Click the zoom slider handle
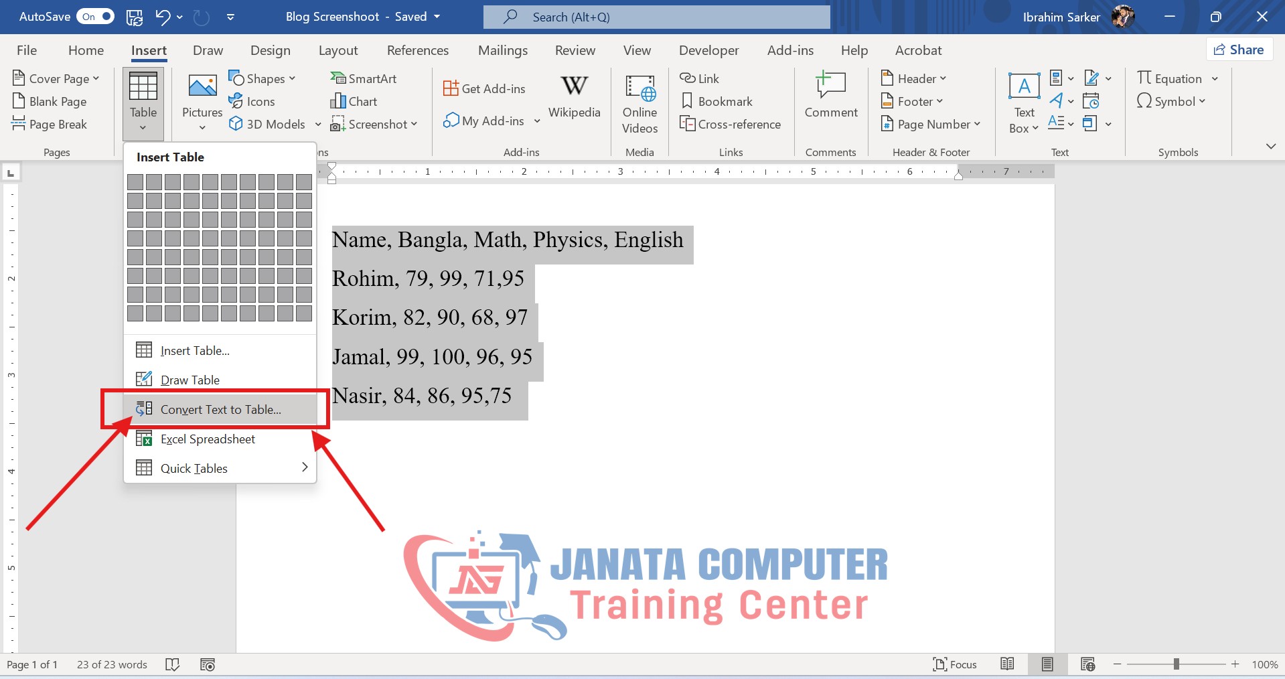 coord(1176,664)
